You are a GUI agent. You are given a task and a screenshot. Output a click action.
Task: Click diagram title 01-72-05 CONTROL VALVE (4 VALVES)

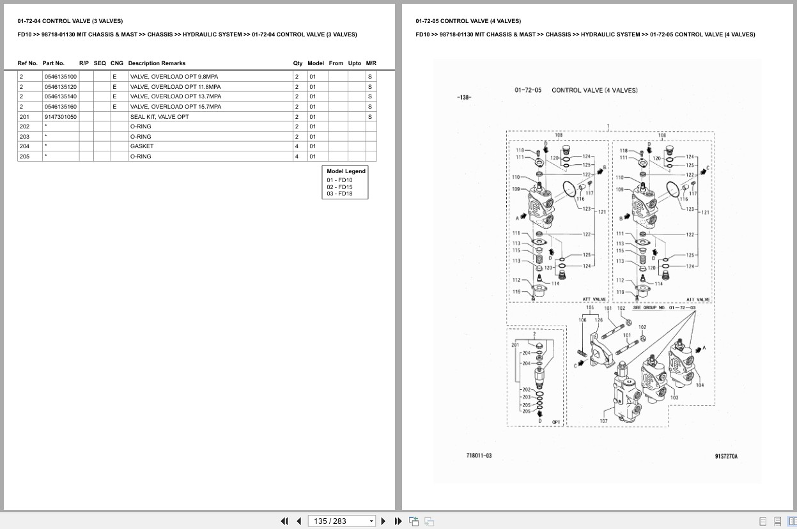coord(576,90)
